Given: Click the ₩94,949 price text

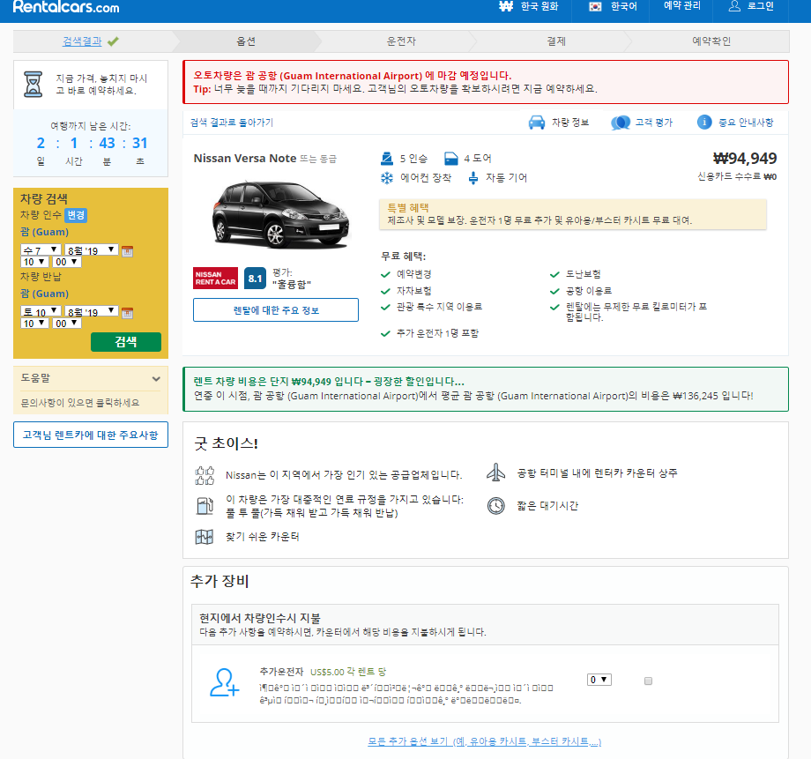Looking at the screenshot, I should point(745,159).
